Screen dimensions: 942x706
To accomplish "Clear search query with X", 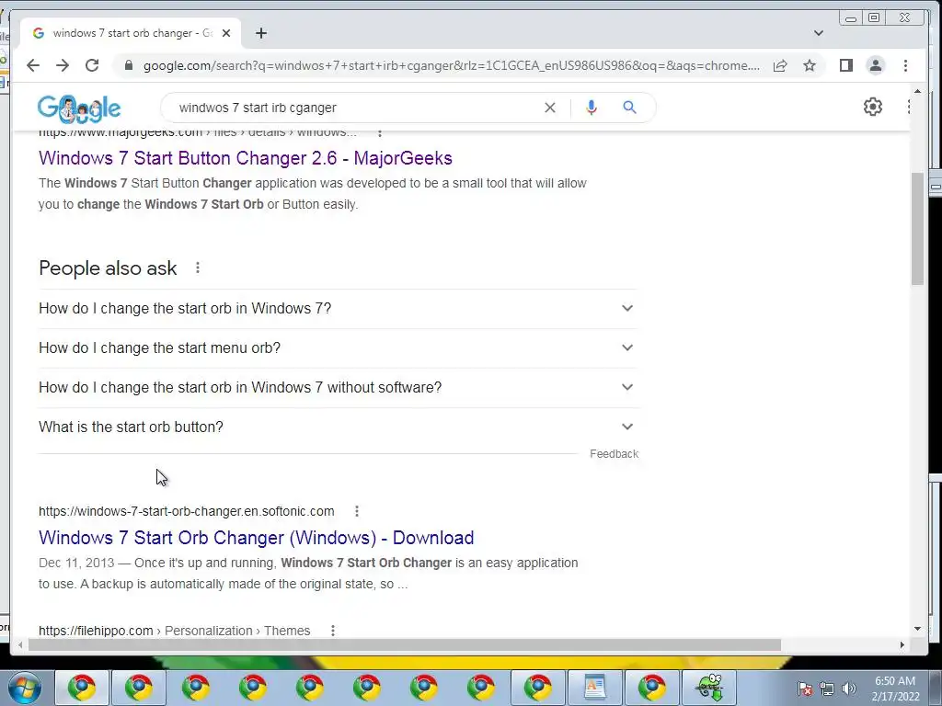I will (x=550, y=108).
